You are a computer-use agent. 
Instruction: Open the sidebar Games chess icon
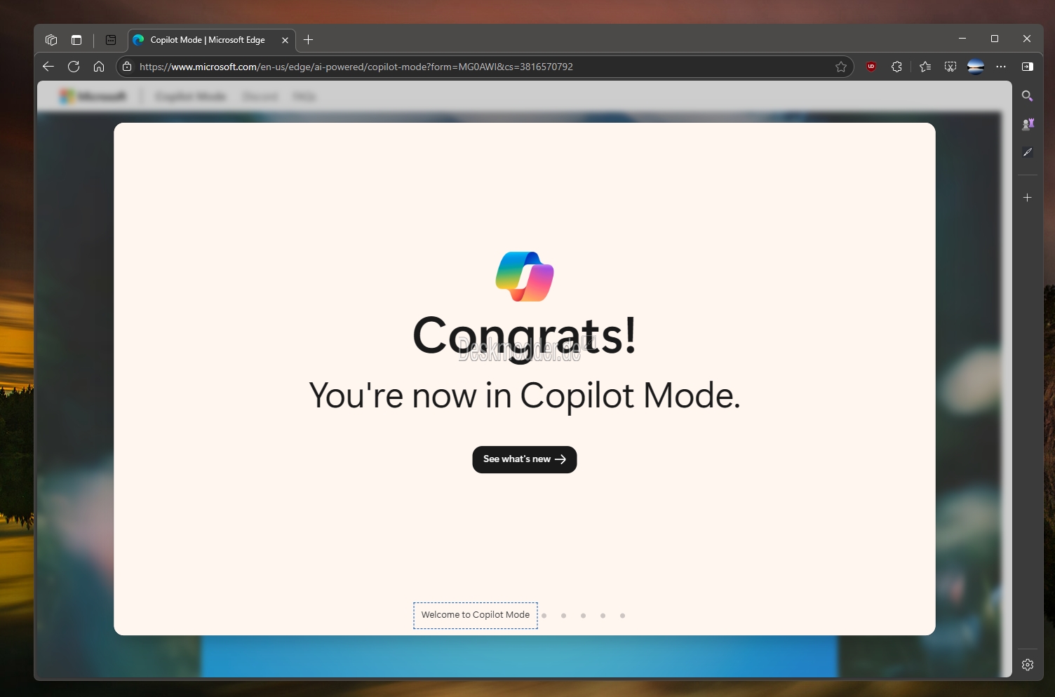(x=1028, y=124)
